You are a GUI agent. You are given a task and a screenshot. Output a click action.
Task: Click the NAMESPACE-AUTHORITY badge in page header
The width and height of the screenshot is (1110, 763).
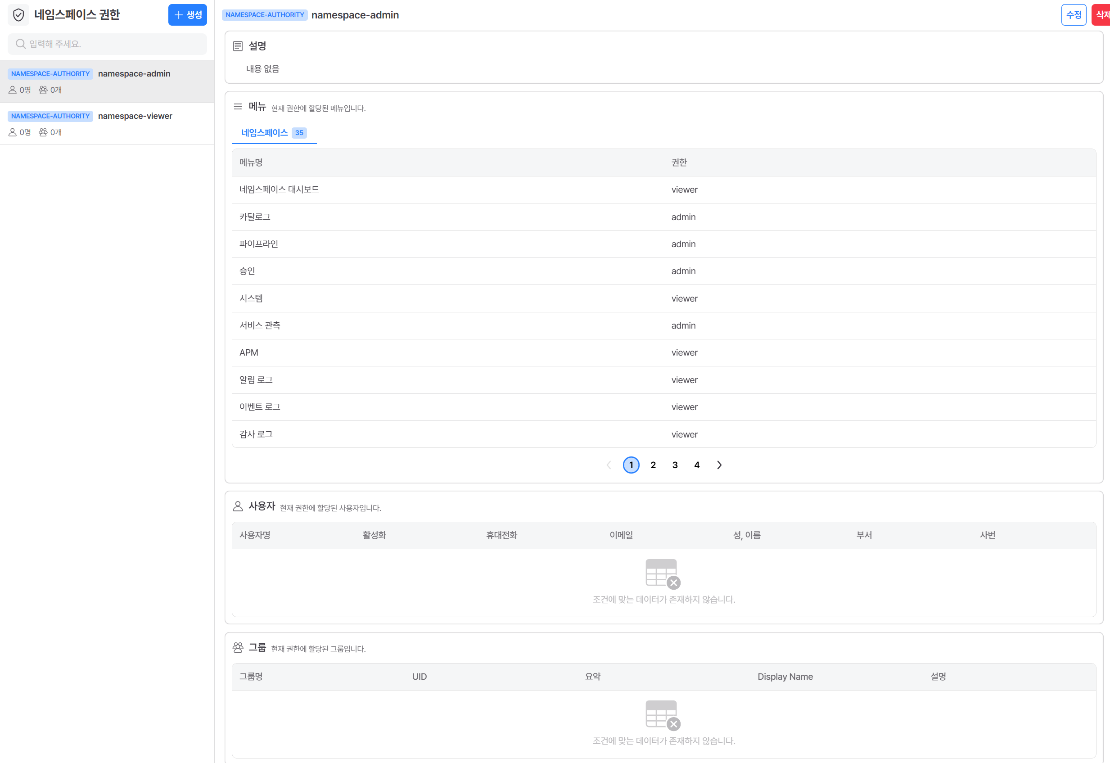click(x=265, y=15)
